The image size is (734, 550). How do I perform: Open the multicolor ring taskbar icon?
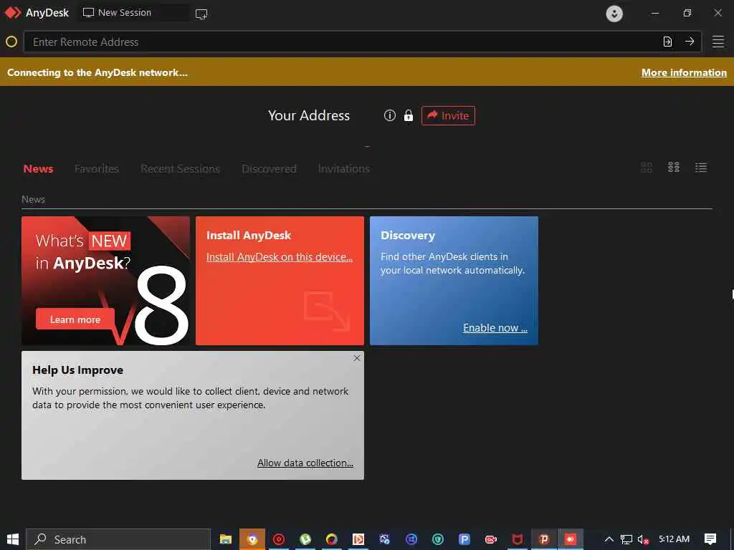[x=332, y=539]
